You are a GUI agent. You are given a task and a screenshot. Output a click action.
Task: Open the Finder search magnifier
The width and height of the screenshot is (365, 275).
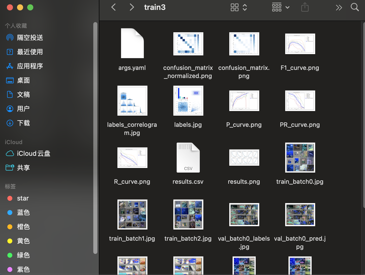pos(355,7)
